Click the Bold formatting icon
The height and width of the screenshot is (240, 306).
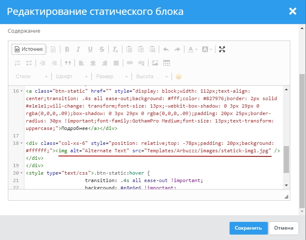(x=67, y=49)
